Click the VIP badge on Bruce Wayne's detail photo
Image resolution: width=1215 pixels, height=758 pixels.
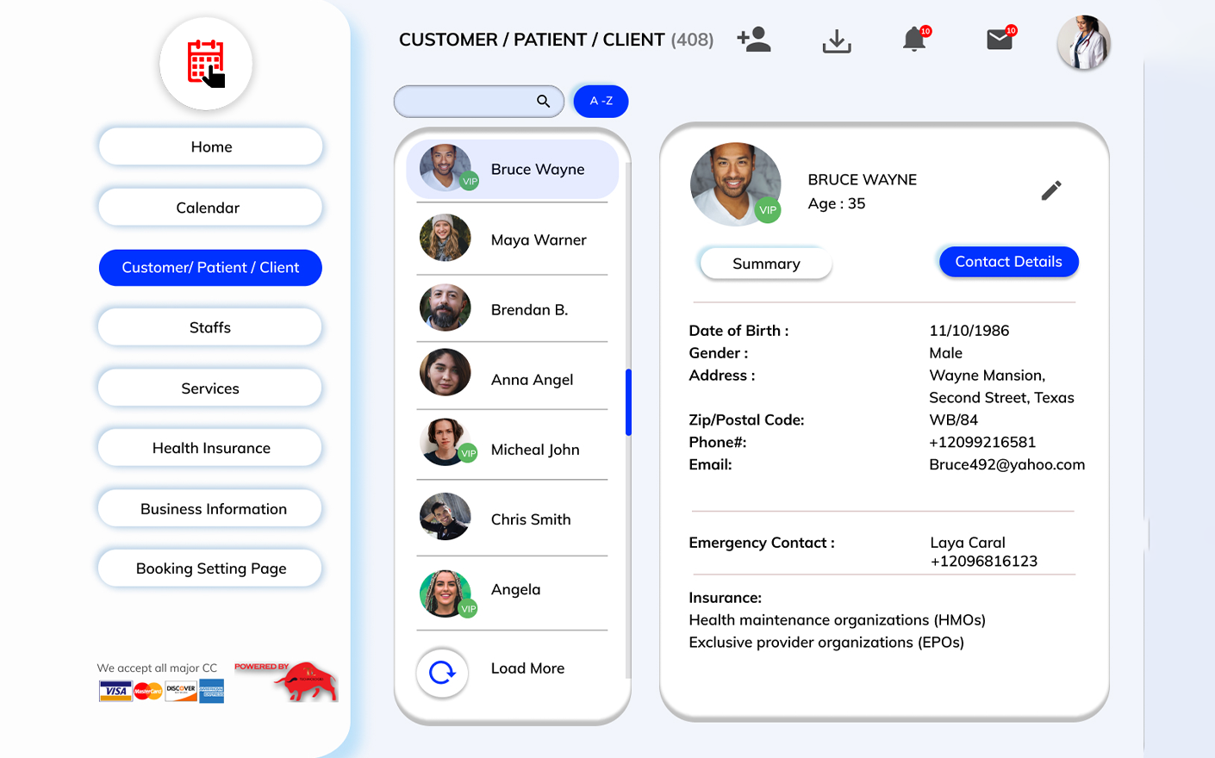point(768,210)
